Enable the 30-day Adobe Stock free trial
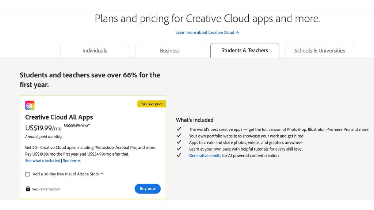Screen dimensions: 374x210 27,174
